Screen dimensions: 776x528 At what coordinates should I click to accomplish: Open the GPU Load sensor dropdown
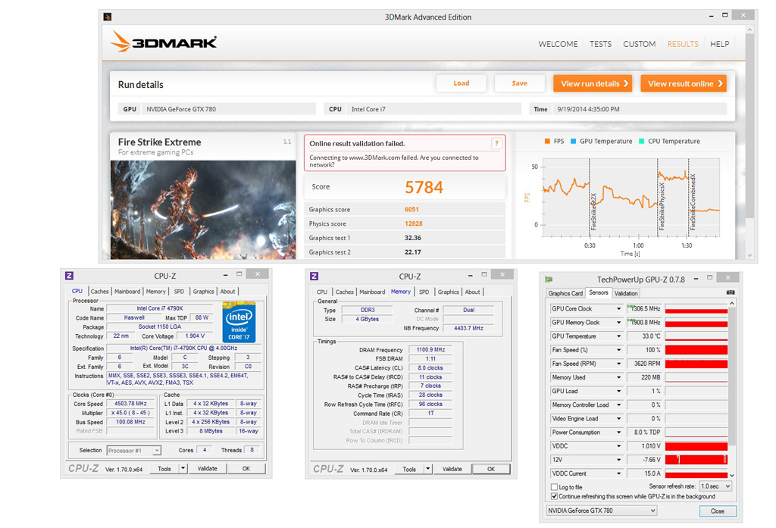click(x=618, y=392)
